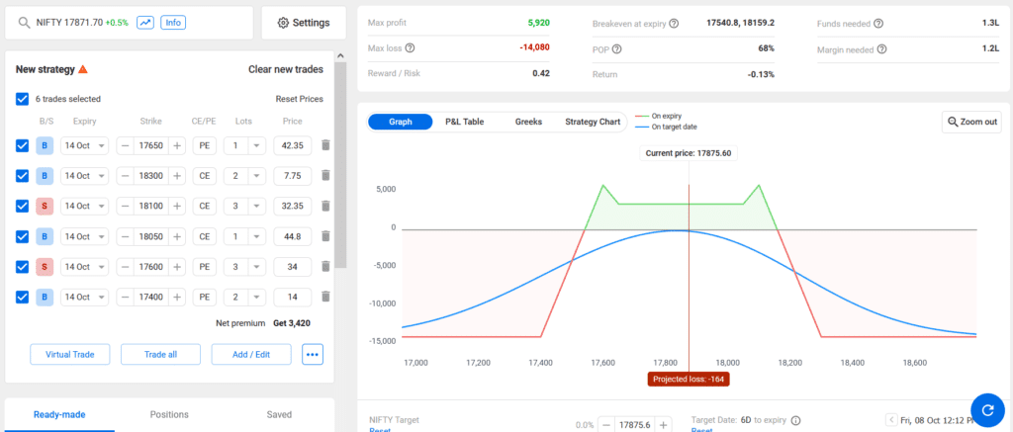Viewport: 1013px width, 432px height.
Task: Delete the 17400 PE trade row
Action: coord(325,297)
